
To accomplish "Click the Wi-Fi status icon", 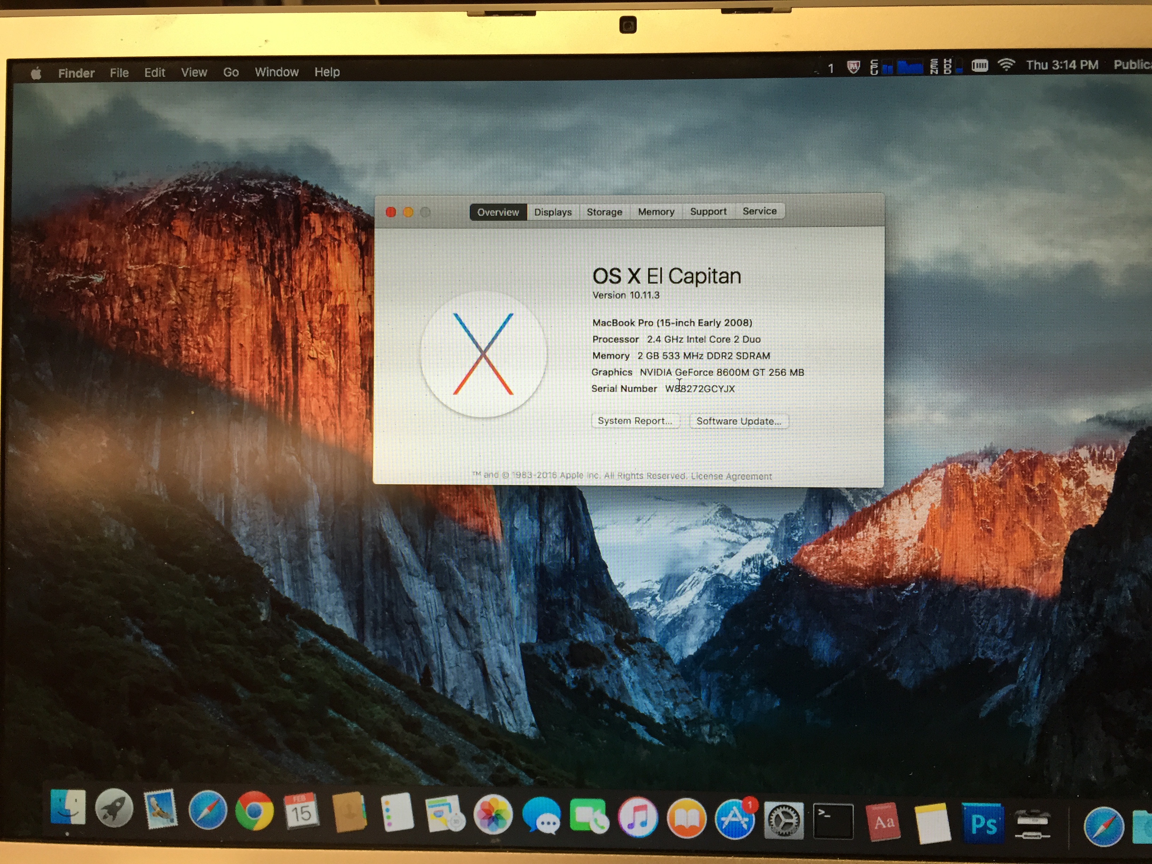I will 1006,65.
